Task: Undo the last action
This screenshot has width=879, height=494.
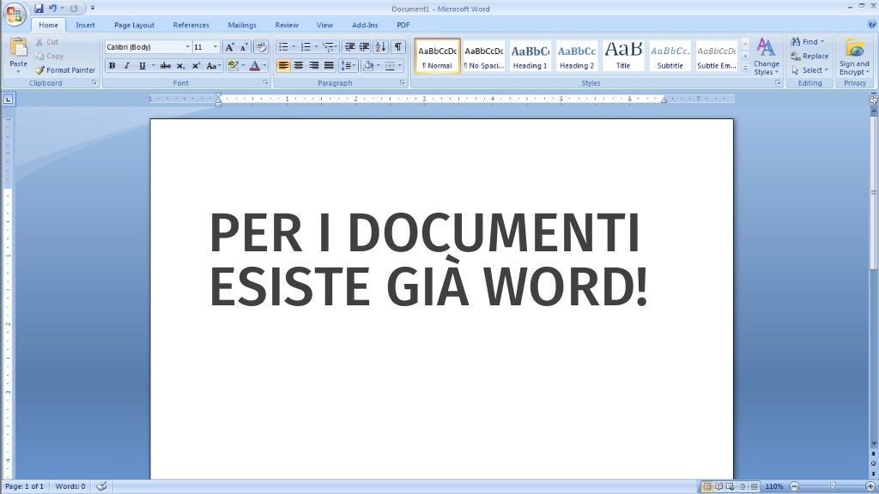Action: (x=52, y=9)
